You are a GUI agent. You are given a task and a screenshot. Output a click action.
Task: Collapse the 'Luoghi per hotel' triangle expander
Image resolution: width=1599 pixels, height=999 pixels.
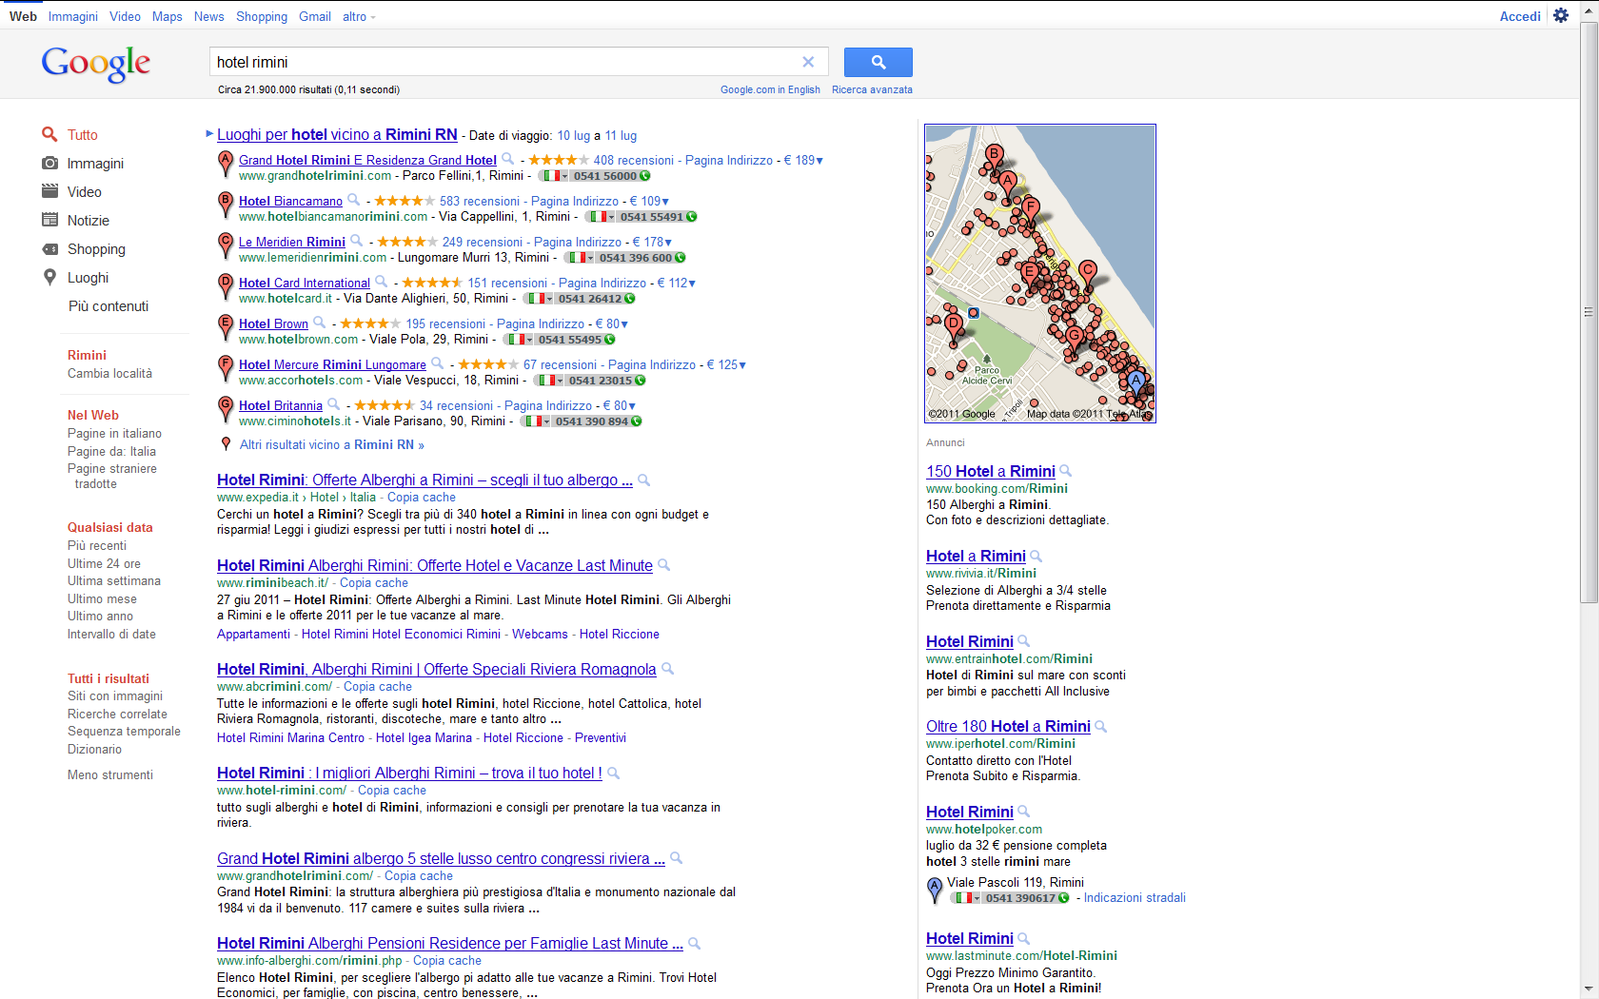click(209, 134)
